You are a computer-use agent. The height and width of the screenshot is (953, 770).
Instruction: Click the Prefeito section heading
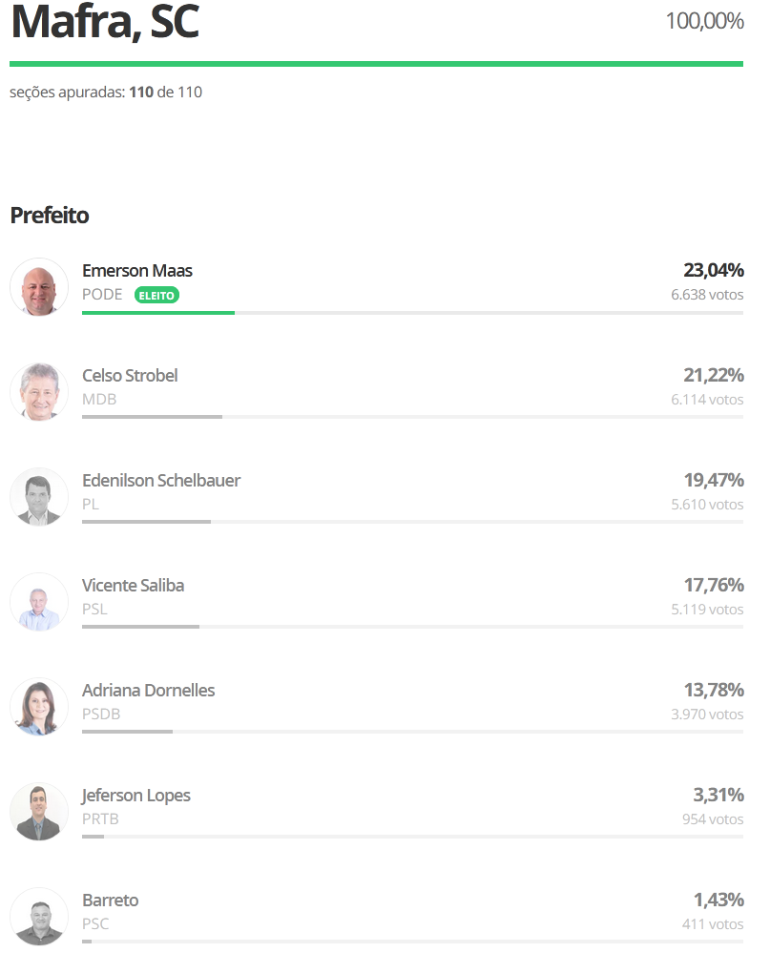pos(50,216)
